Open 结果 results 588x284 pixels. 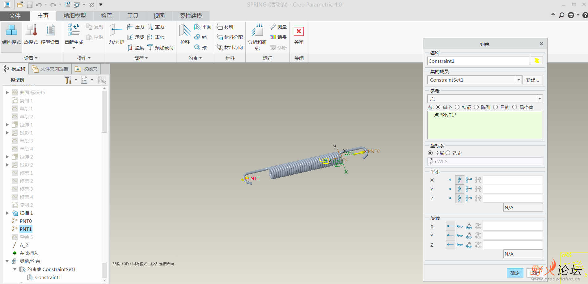tap(278, 37)
